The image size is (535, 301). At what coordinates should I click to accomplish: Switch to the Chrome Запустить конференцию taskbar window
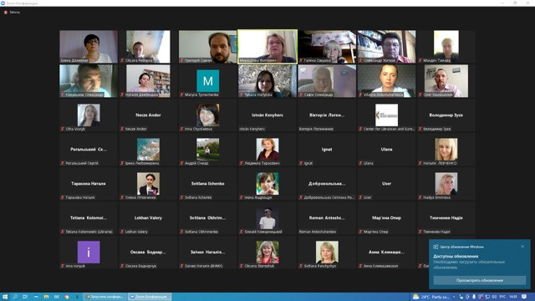tap(104, 297)
